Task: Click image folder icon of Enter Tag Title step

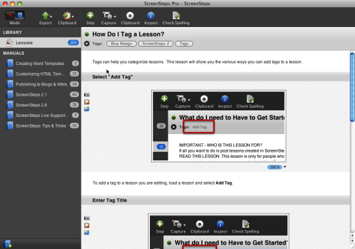Action: click(87, 233)
